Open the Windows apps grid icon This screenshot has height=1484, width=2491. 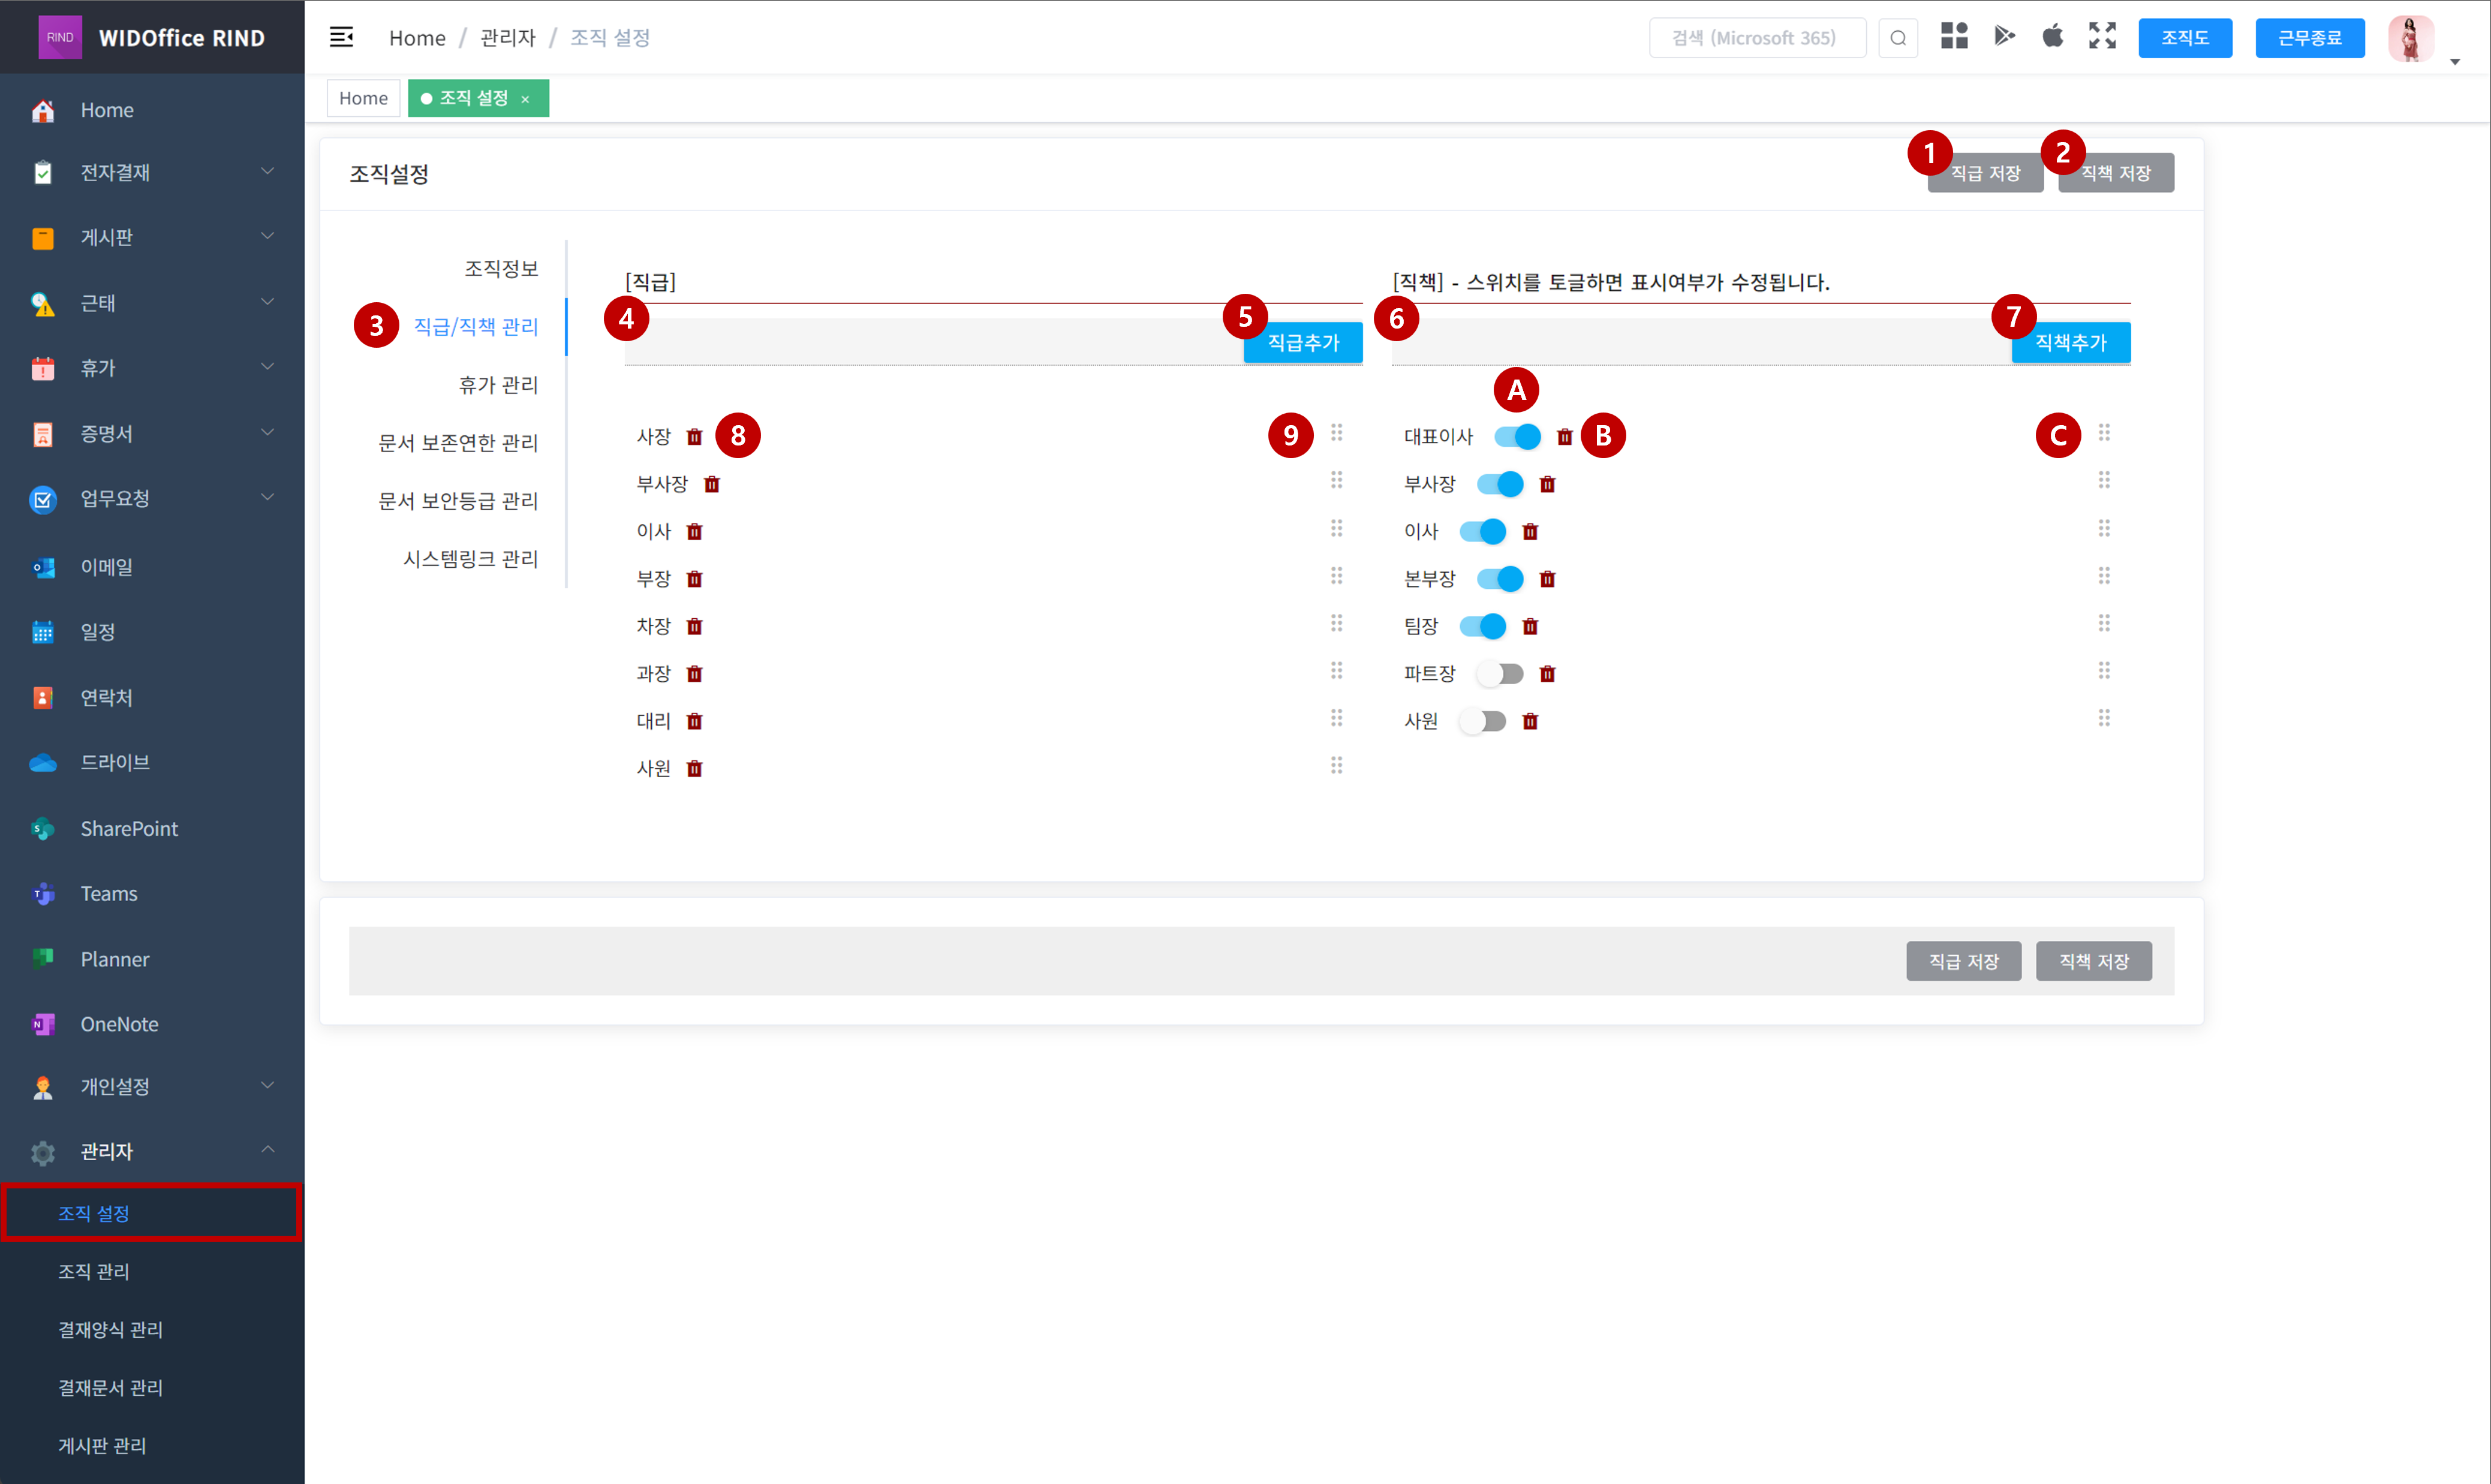pyautogui.click(x=1953, y=36)
